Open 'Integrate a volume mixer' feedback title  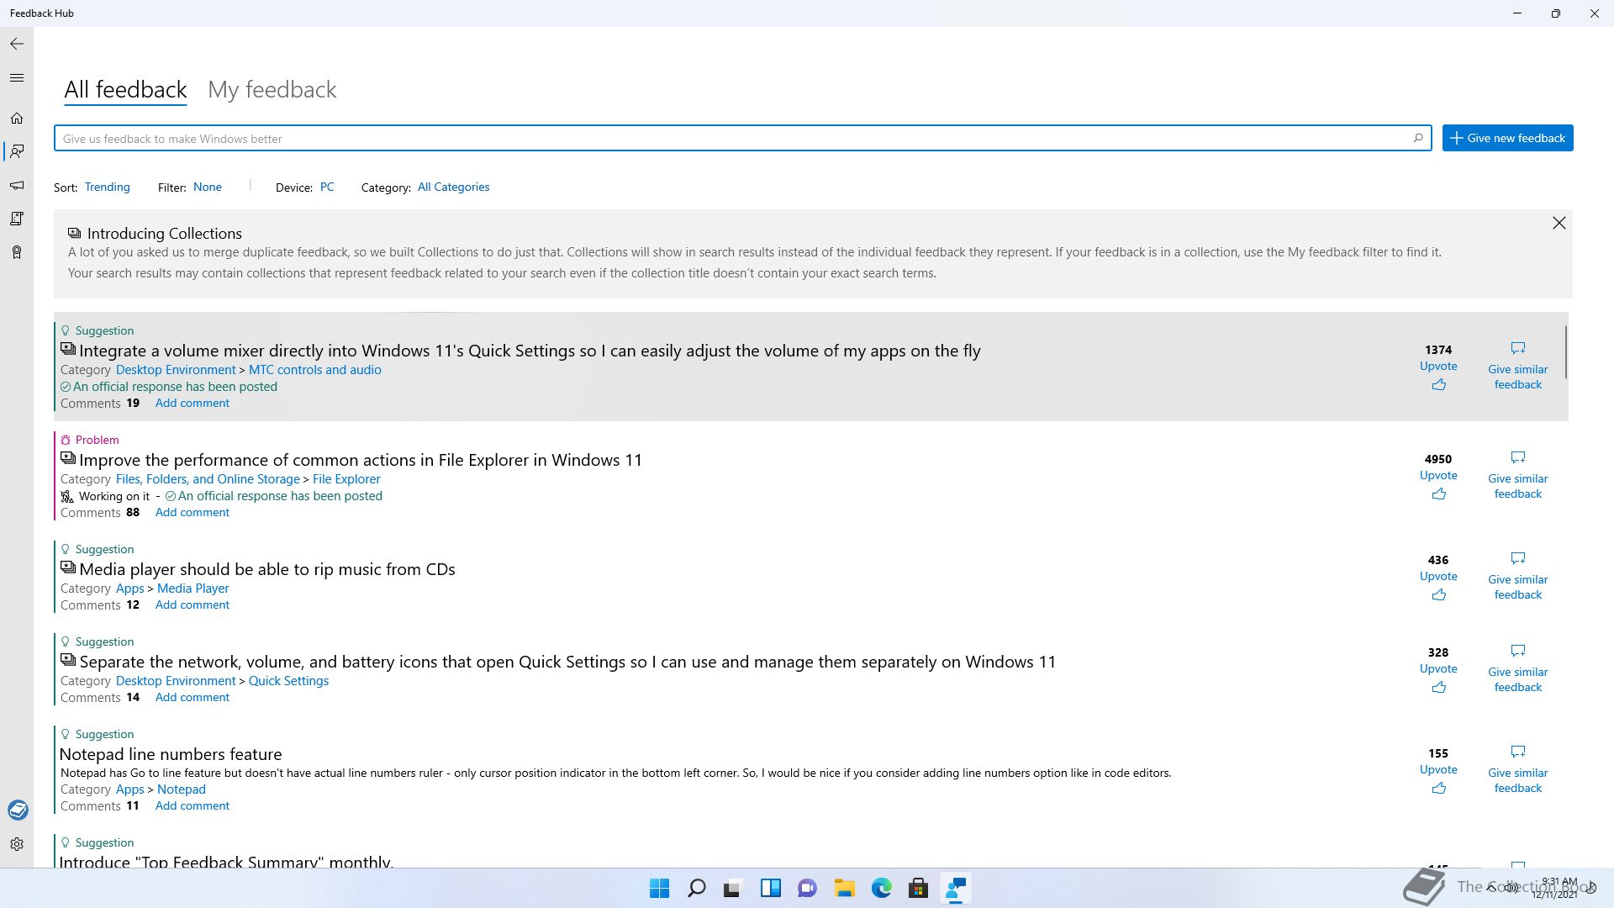[530, 351]
